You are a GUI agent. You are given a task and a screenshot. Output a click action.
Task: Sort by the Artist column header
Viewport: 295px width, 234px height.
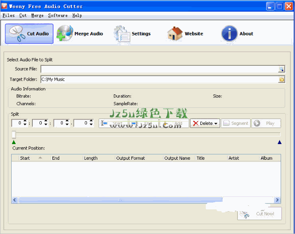[243, 158]
